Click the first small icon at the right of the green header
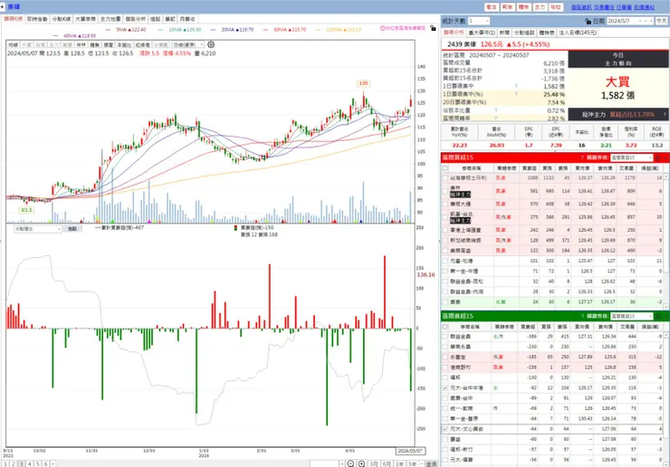670x467 pixels. [x=657, y=316]
